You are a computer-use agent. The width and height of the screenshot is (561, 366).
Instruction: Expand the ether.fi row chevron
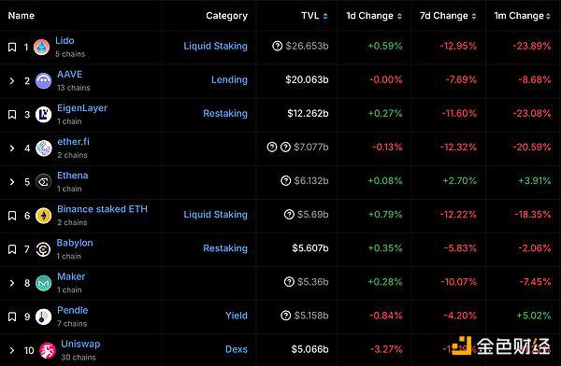(12, 148)
